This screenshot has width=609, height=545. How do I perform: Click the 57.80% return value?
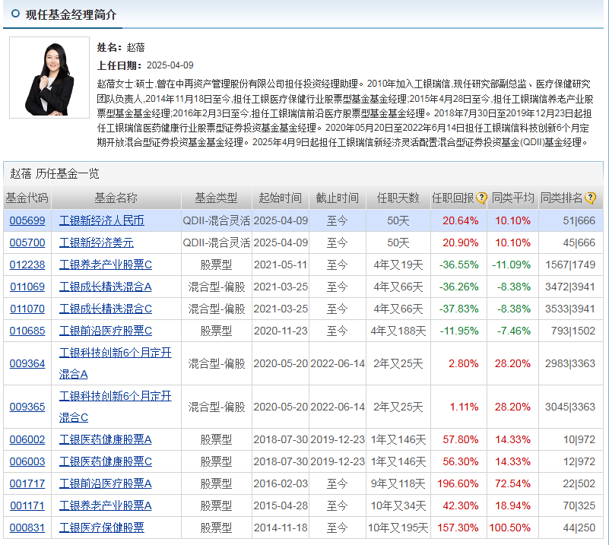tap(460, 439)
